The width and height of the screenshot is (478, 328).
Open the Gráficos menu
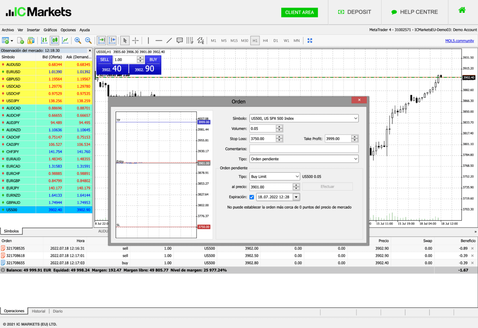(x=50, y=30)
